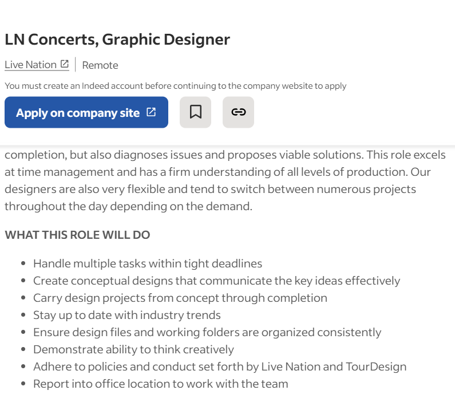
Task: Click the Adhere to policies bullet
Action: (220, 366)
